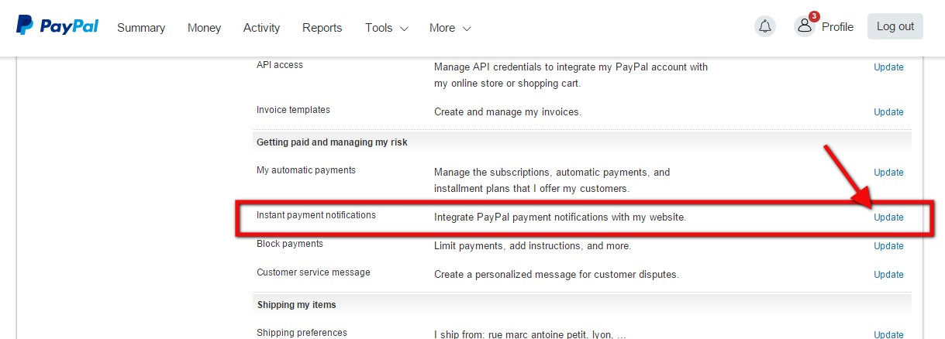Click Update for Customer service message
The height and width of the screenshot is (339, 945).
point(888,275)
